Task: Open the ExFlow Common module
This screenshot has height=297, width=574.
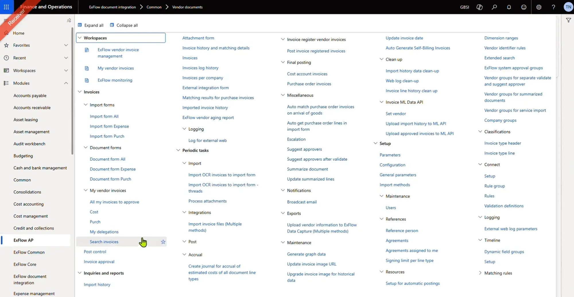Action: (29, 252)
